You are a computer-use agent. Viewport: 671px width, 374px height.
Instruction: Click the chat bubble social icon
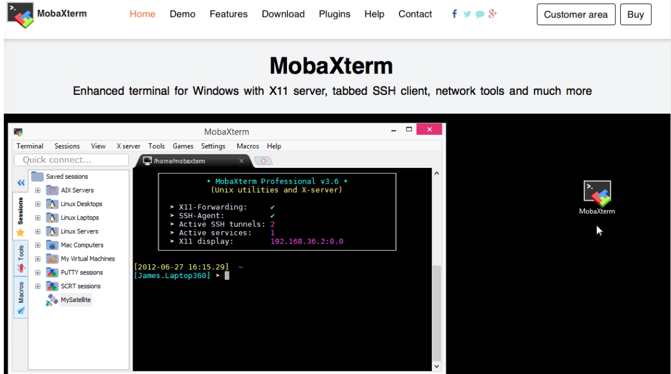(x=480, y=15)
